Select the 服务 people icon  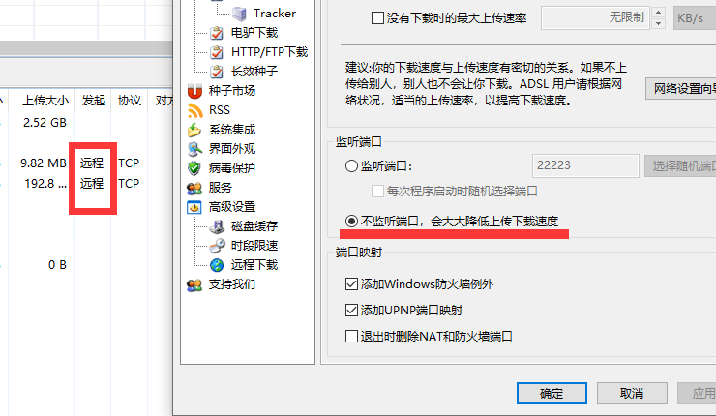pos(194,188)
